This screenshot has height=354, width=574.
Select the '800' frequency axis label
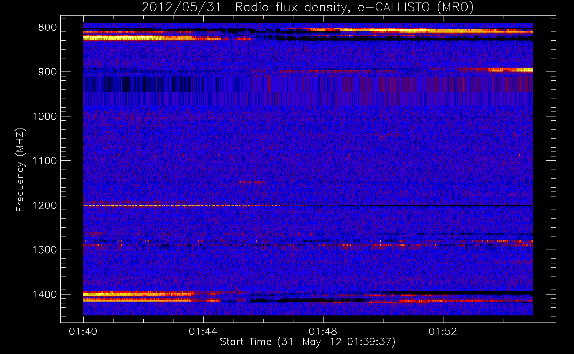[x=47, y=28]
